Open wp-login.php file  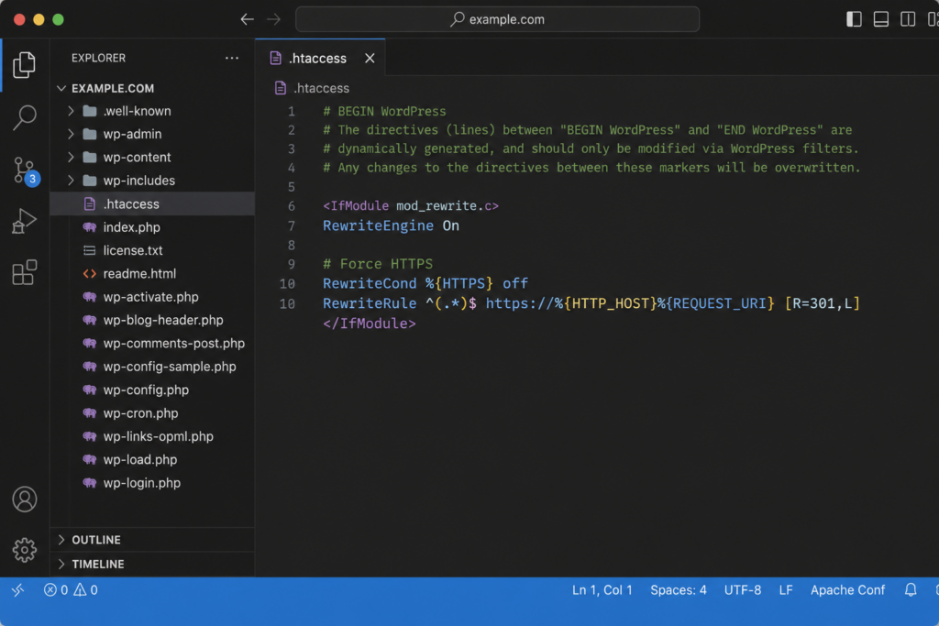(153, 483)
